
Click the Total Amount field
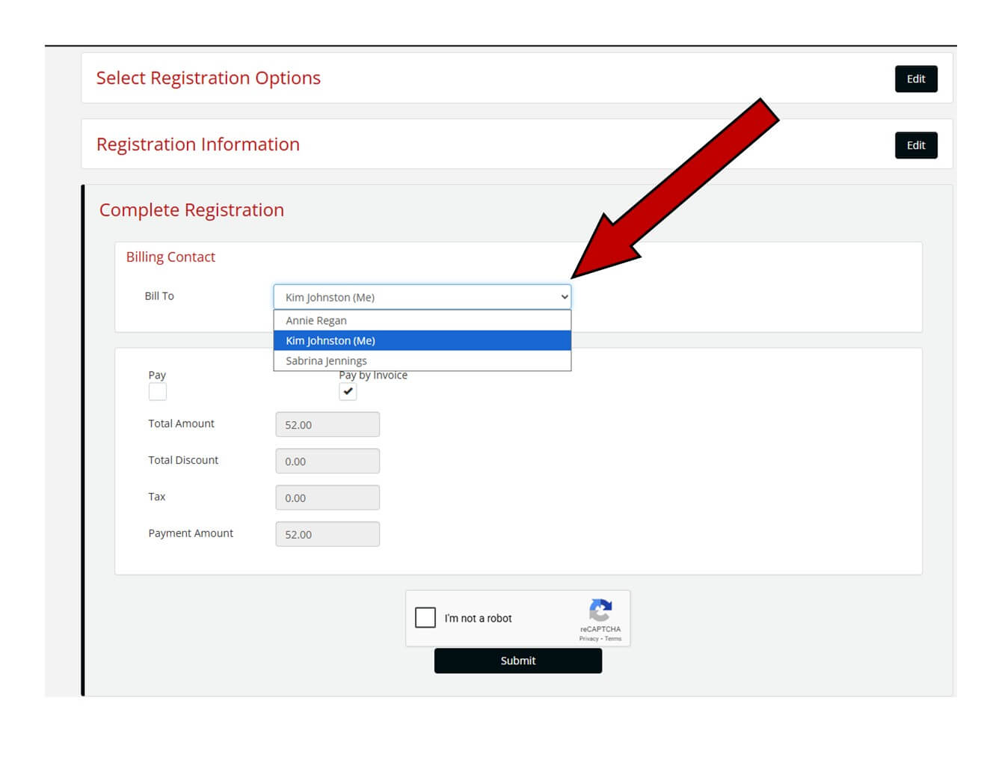click(327, 424)
